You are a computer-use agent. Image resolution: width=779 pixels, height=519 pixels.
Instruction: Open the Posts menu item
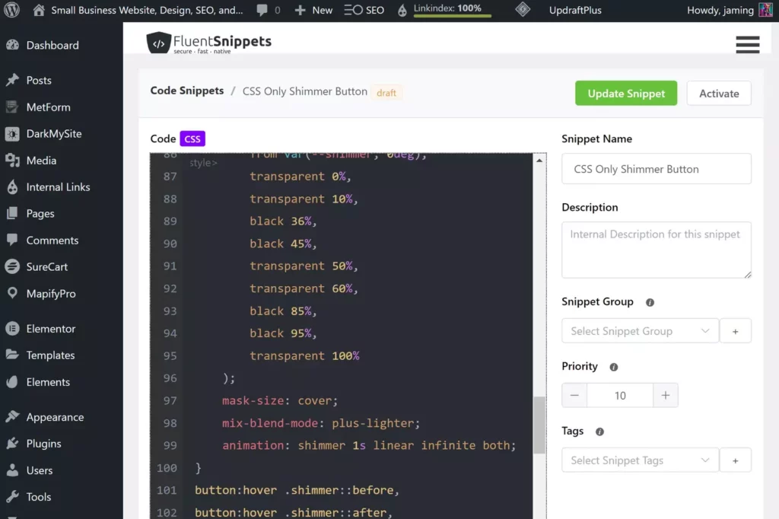pos(39,80)
